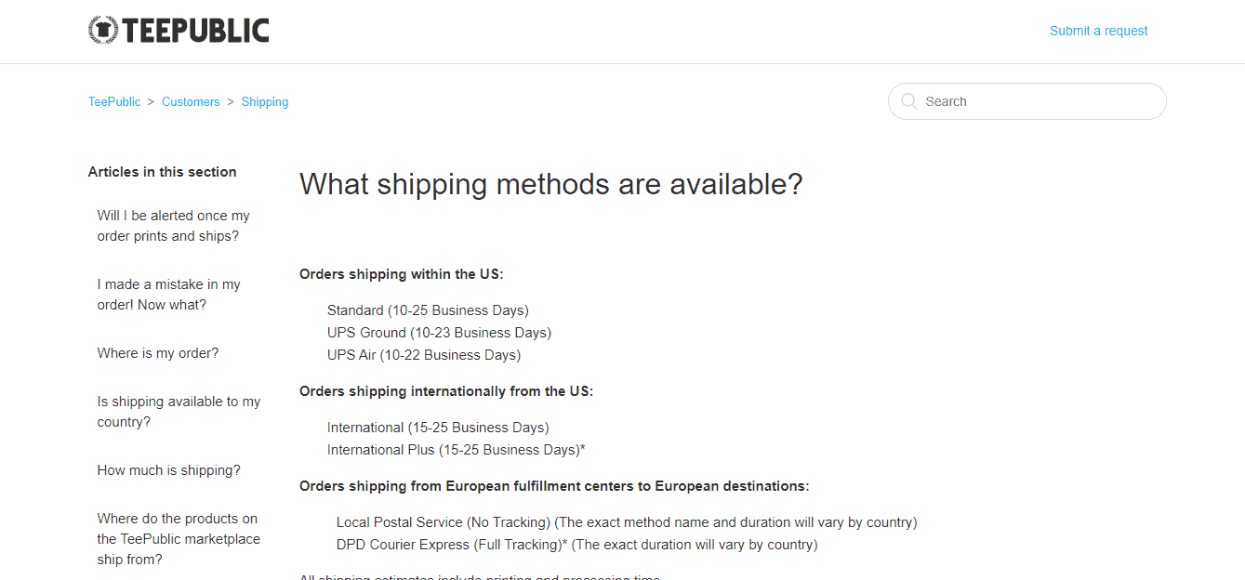Open Customers breadcrumb link
The width and height of the screenshot is (1245, 580).
click(x=191, y=102)
